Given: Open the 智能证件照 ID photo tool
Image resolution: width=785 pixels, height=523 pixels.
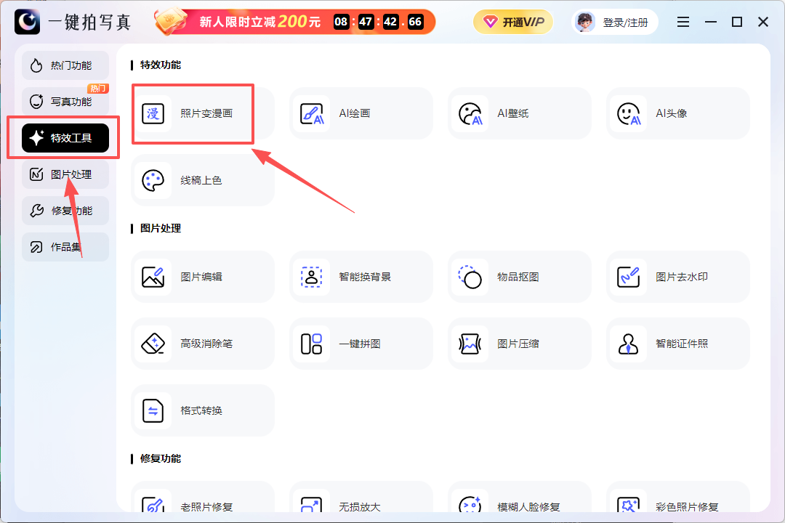Looking at the screenshot, I should (677, 343).
